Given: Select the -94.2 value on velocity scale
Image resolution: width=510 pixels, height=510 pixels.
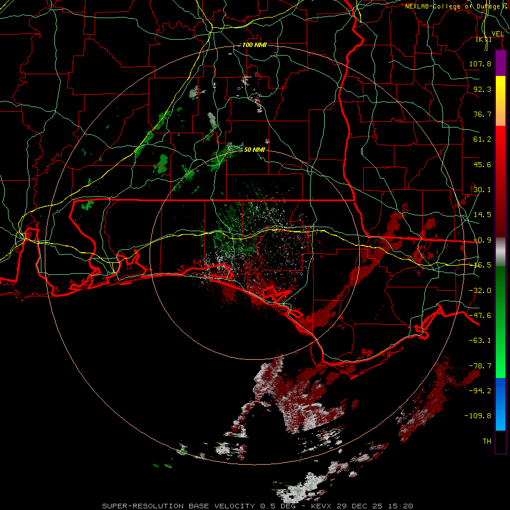Looking at the screenshot, I should tap(480, 391).
